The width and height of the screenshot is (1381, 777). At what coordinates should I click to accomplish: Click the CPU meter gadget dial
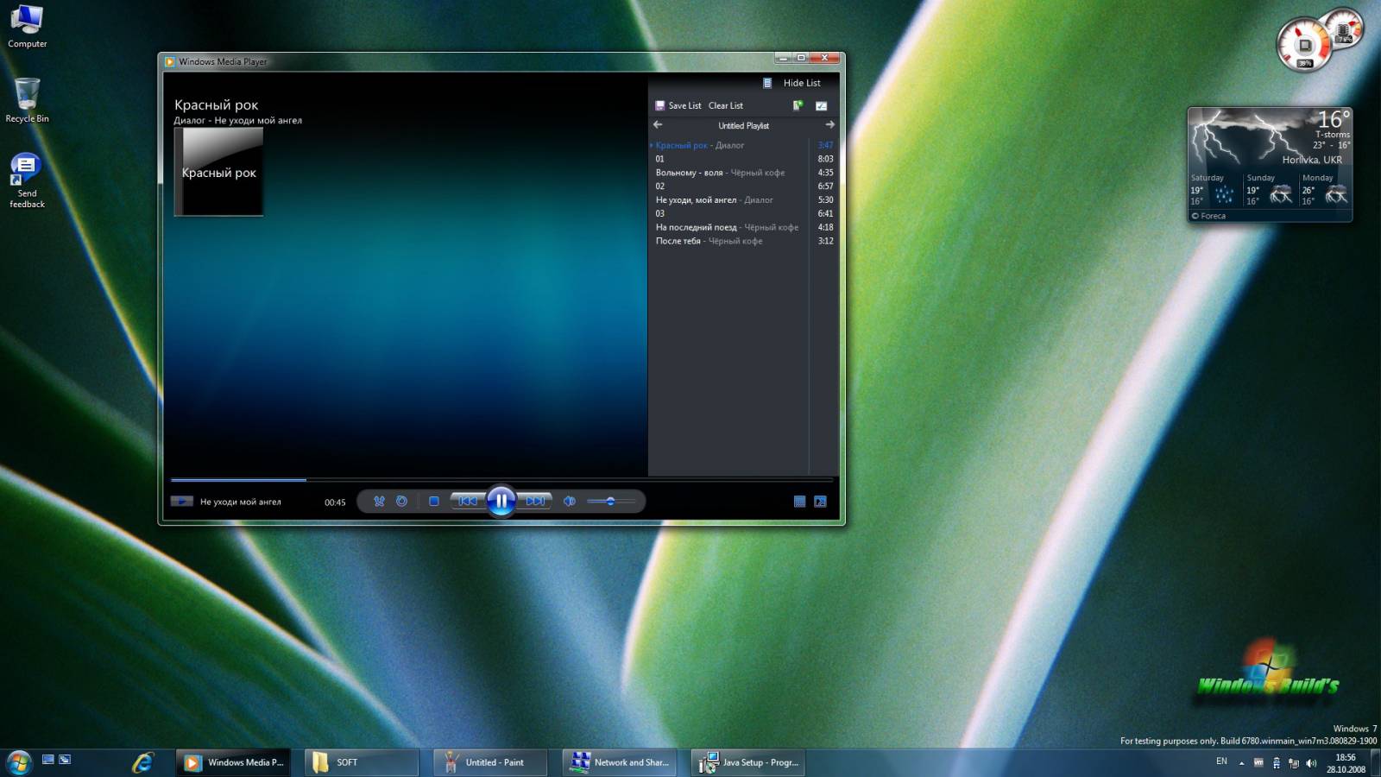[1304, 44]
